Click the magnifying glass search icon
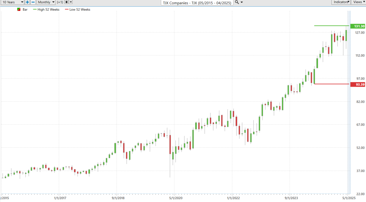Image resolution: width=366 pixels, height=202 pixels. (x=237, y=2)
